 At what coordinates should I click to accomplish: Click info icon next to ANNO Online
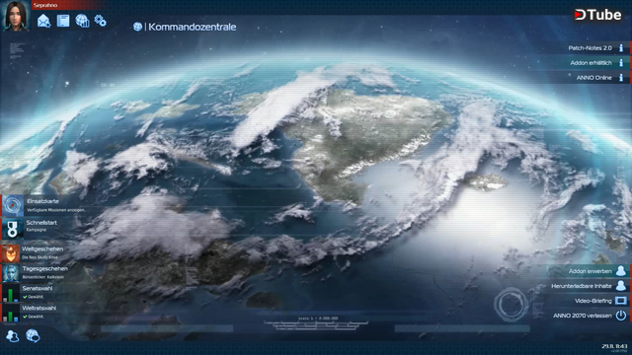point(621,77)
